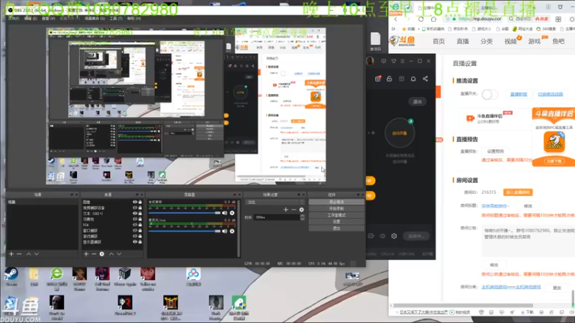Toggle visibility of the 窗口捕获 source
Viewport: 575px width, 323px height.
click(134, 230)
